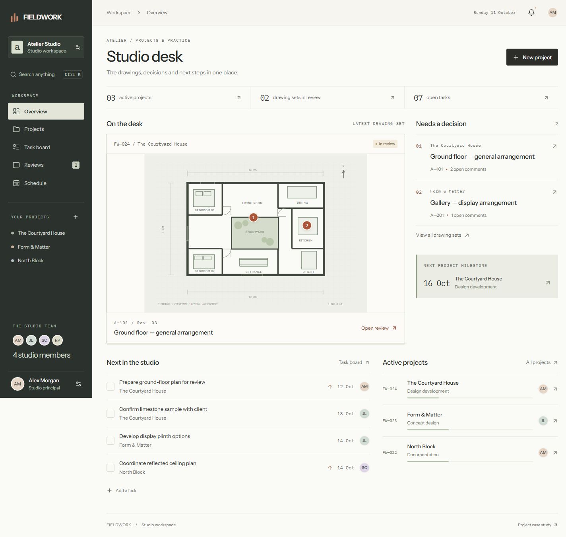Click The Courtyard House progress bar

point(470,398)
